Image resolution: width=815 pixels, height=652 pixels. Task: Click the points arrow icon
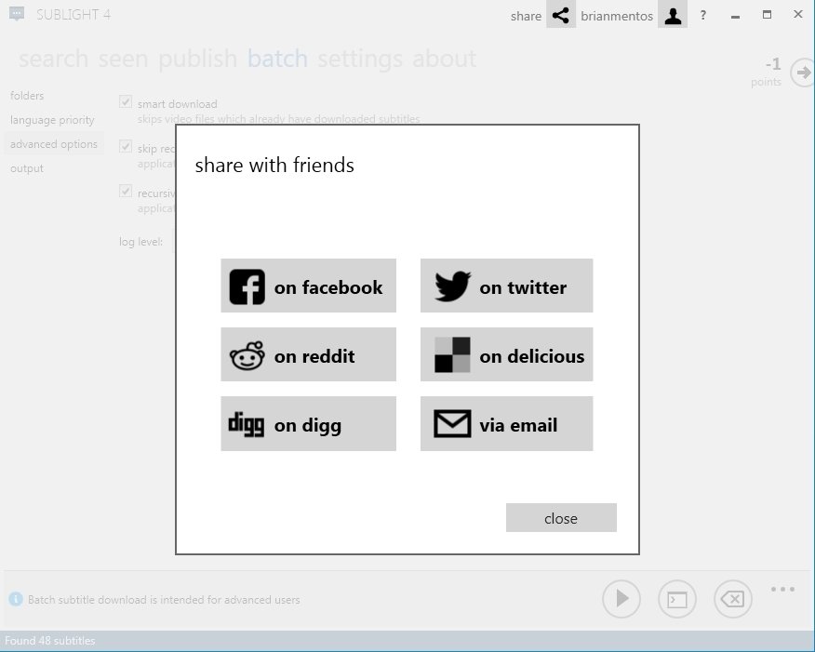coord(803,73)
